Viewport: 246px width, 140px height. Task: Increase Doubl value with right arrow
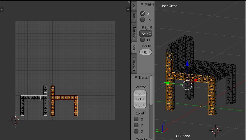coord(150,52)
